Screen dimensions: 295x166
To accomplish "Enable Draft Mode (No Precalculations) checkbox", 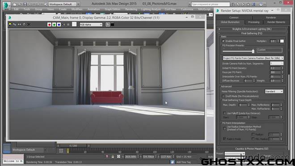I will [223, 96].
